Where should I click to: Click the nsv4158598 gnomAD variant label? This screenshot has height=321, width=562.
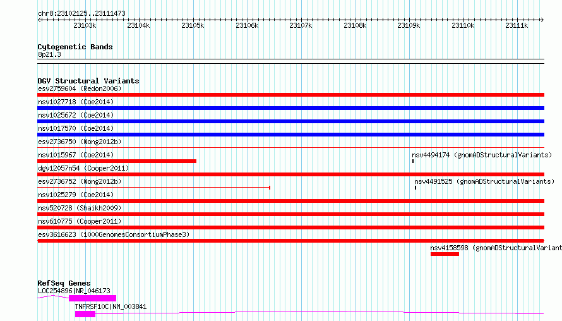coord(496,248)
